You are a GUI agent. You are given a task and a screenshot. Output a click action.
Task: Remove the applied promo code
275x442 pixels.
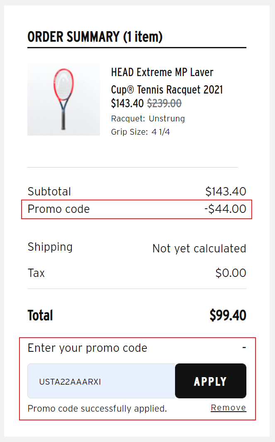[x=228, y=408]
